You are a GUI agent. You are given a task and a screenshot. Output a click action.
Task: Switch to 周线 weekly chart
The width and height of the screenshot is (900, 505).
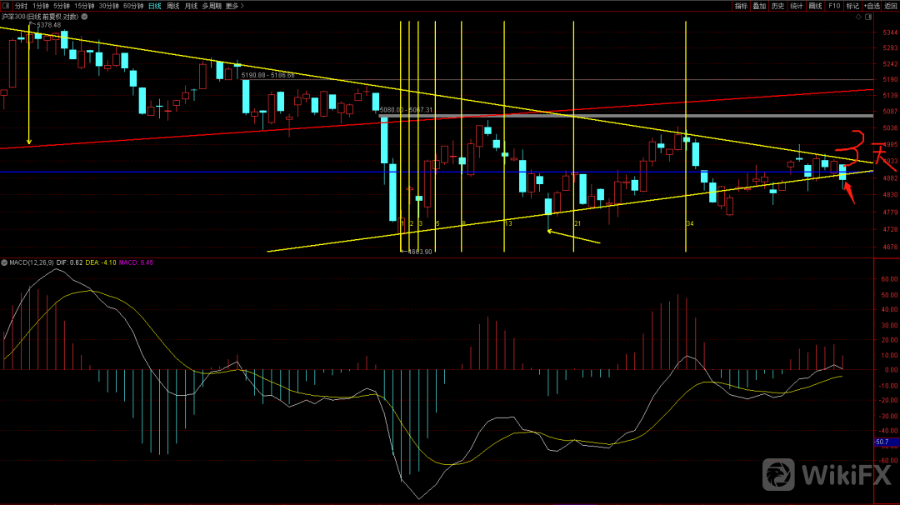pyautogui.click(x=172, y=6)
